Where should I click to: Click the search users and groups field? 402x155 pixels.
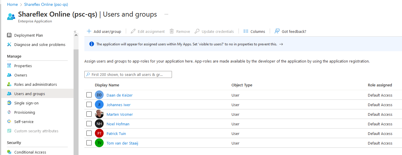(x=128, y=74)
